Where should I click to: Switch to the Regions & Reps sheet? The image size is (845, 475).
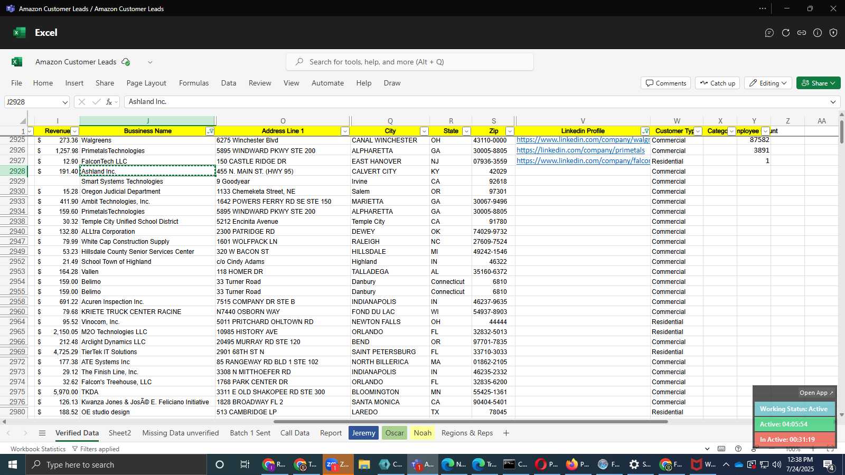coord(467,433)
